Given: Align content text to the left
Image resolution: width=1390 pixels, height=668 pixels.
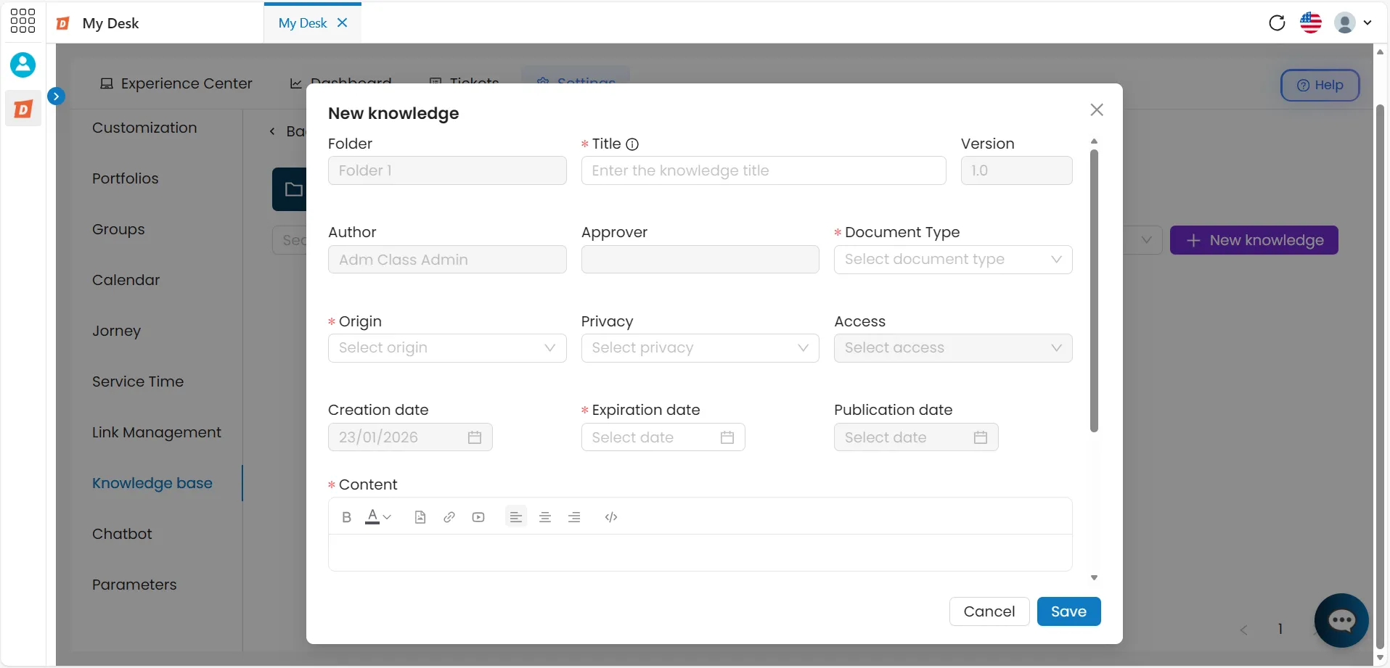Looking at the screenshot, I should pos(515,517).
